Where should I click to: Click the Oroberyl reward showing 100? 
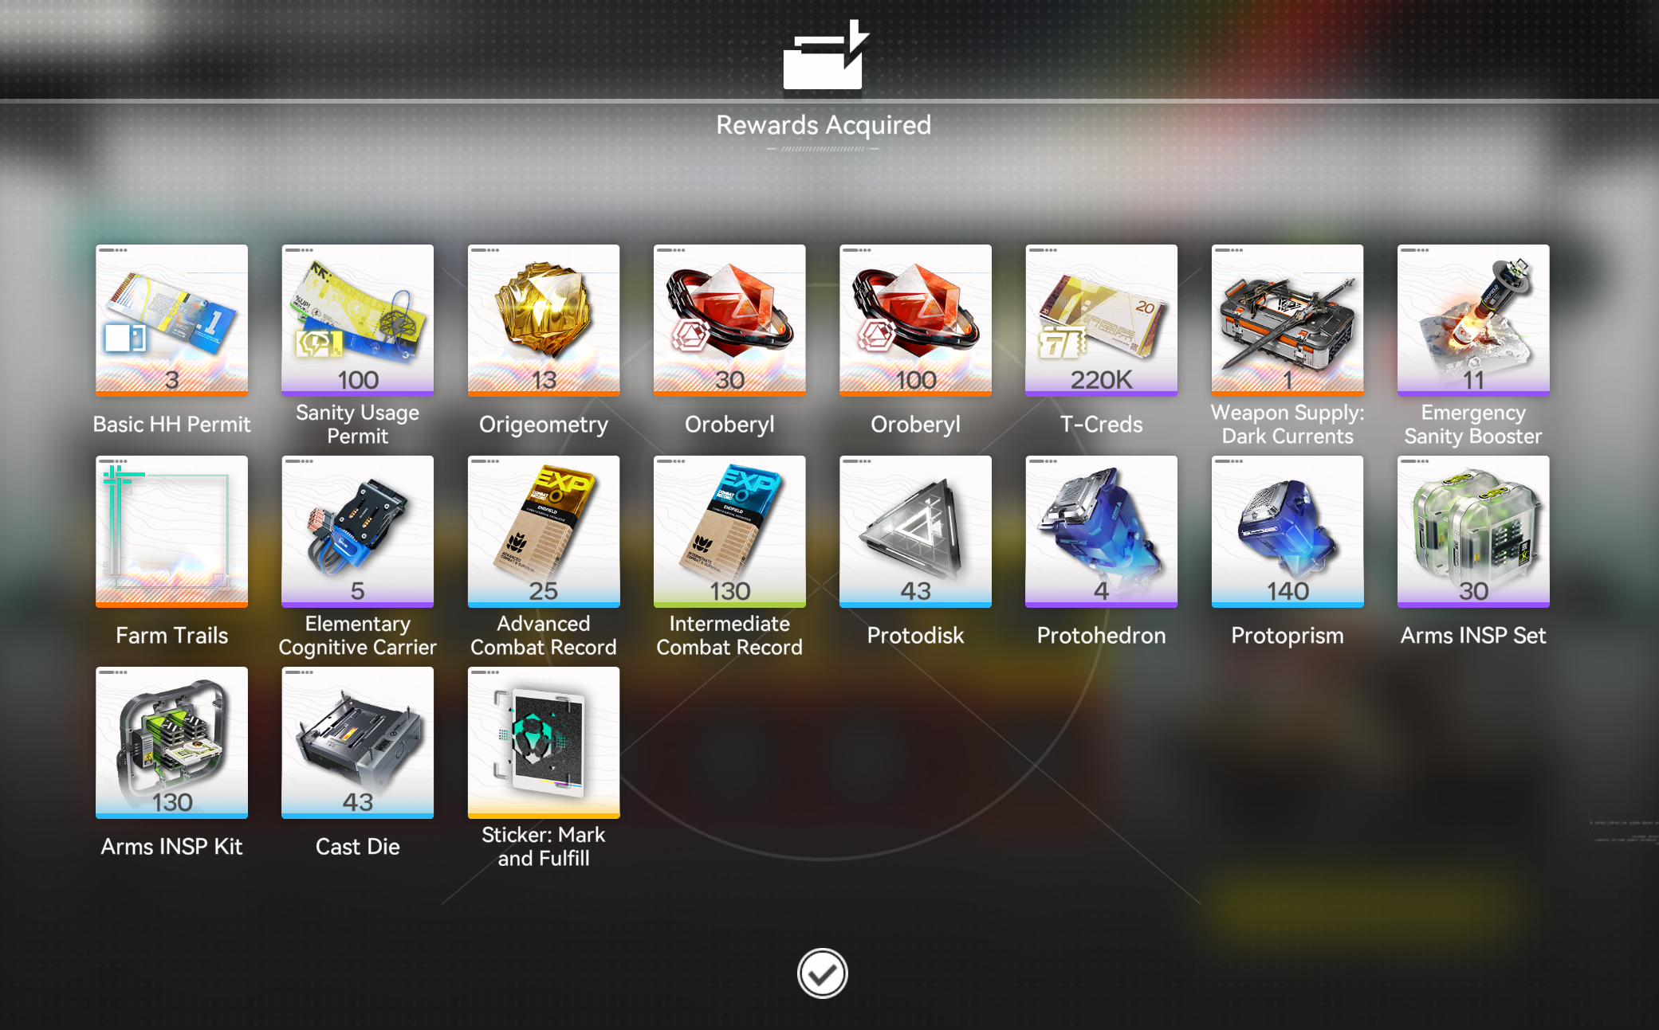(915, 319)
